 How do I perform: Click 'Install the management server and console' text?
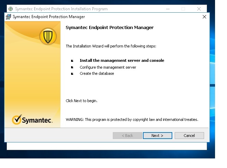tap(122, 60)
